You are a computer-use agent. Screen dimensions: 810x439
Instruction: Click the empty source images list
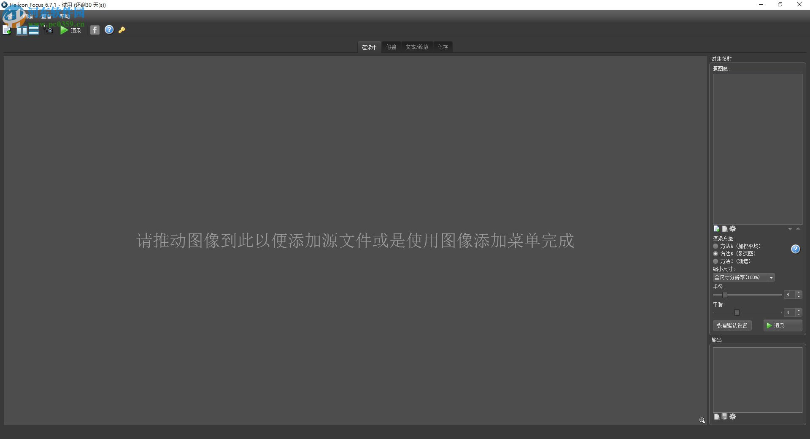(x=757, y=149)
